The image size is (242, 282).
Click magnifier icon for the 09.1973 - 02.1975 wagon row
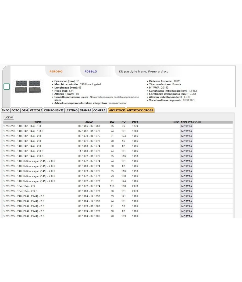(x=4, y=171)
